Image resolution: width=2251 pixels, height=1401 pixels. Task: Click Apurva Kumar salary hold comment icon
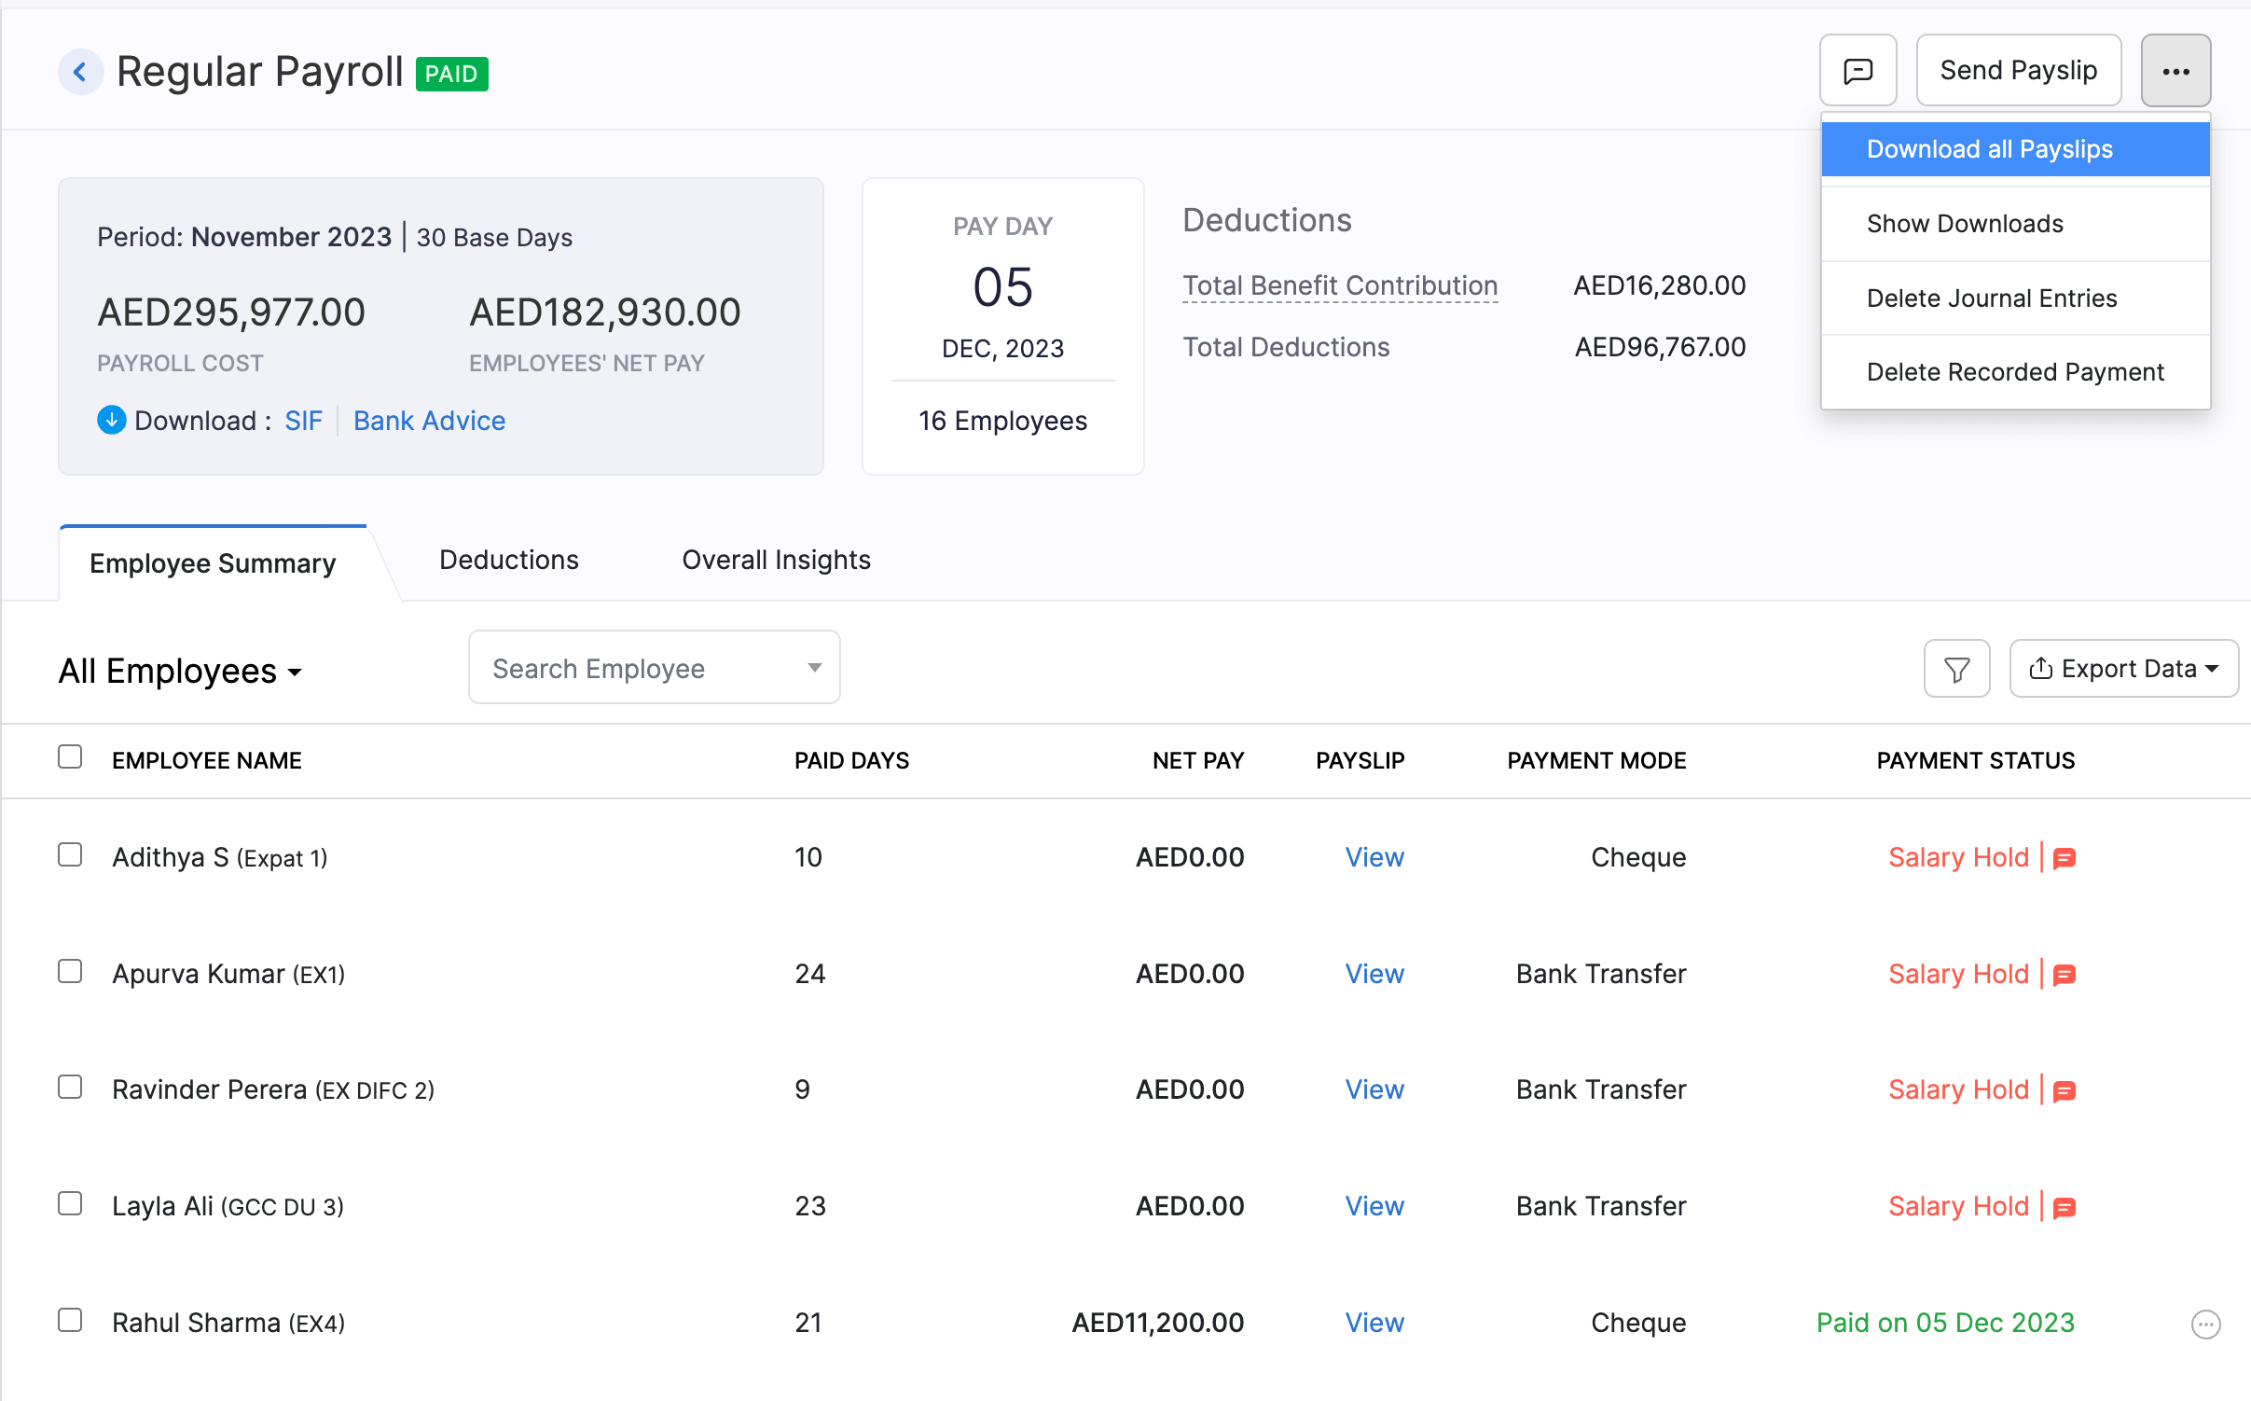pos(2065,975)
